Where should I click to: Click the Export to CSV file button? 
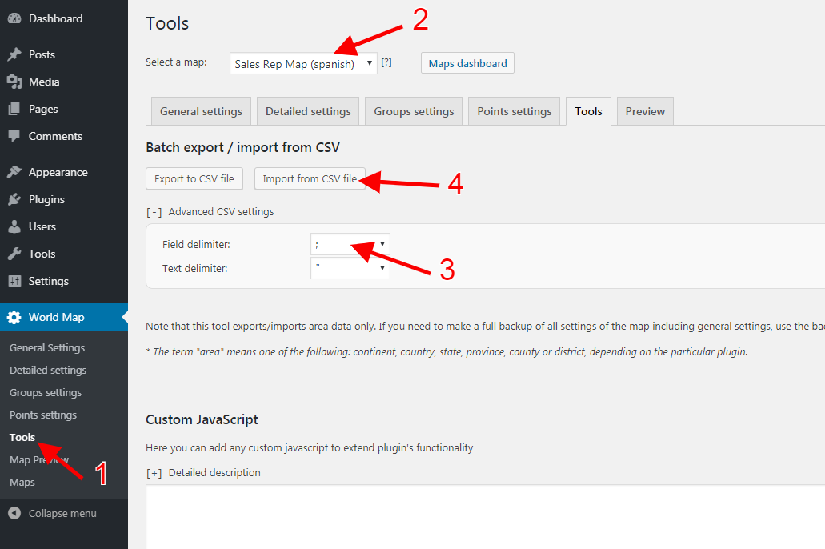(194, 178)
